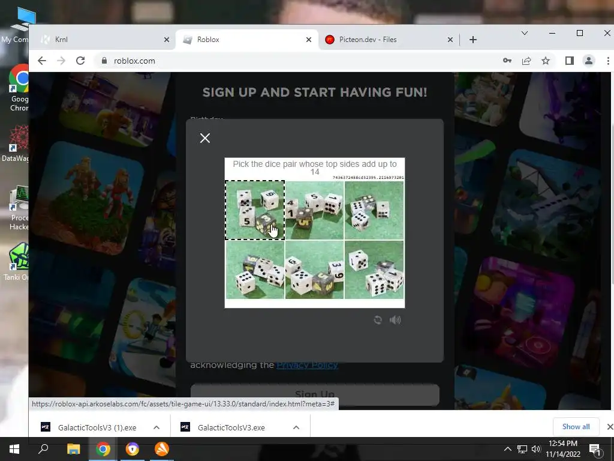Expand options for GalacticToolsV3 (1).exe download
Image resolution: width=614 pixels, height=461 pixels.
click(x=156, y=427)
